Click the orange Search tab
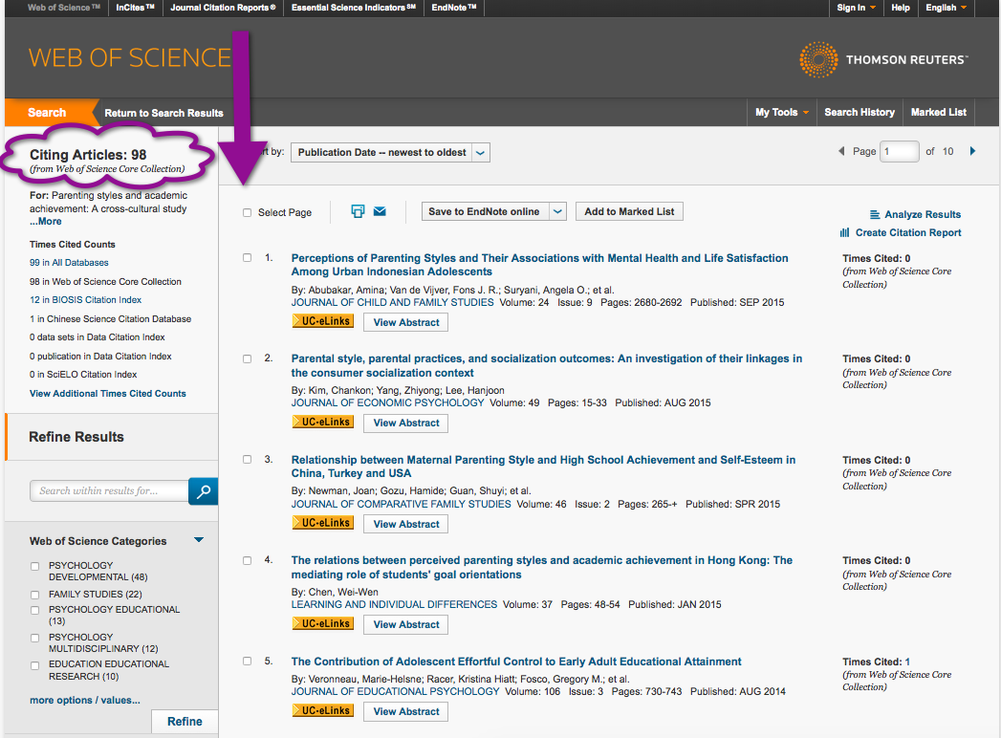This screenshot has height=738, width=1001. point(47,113)
